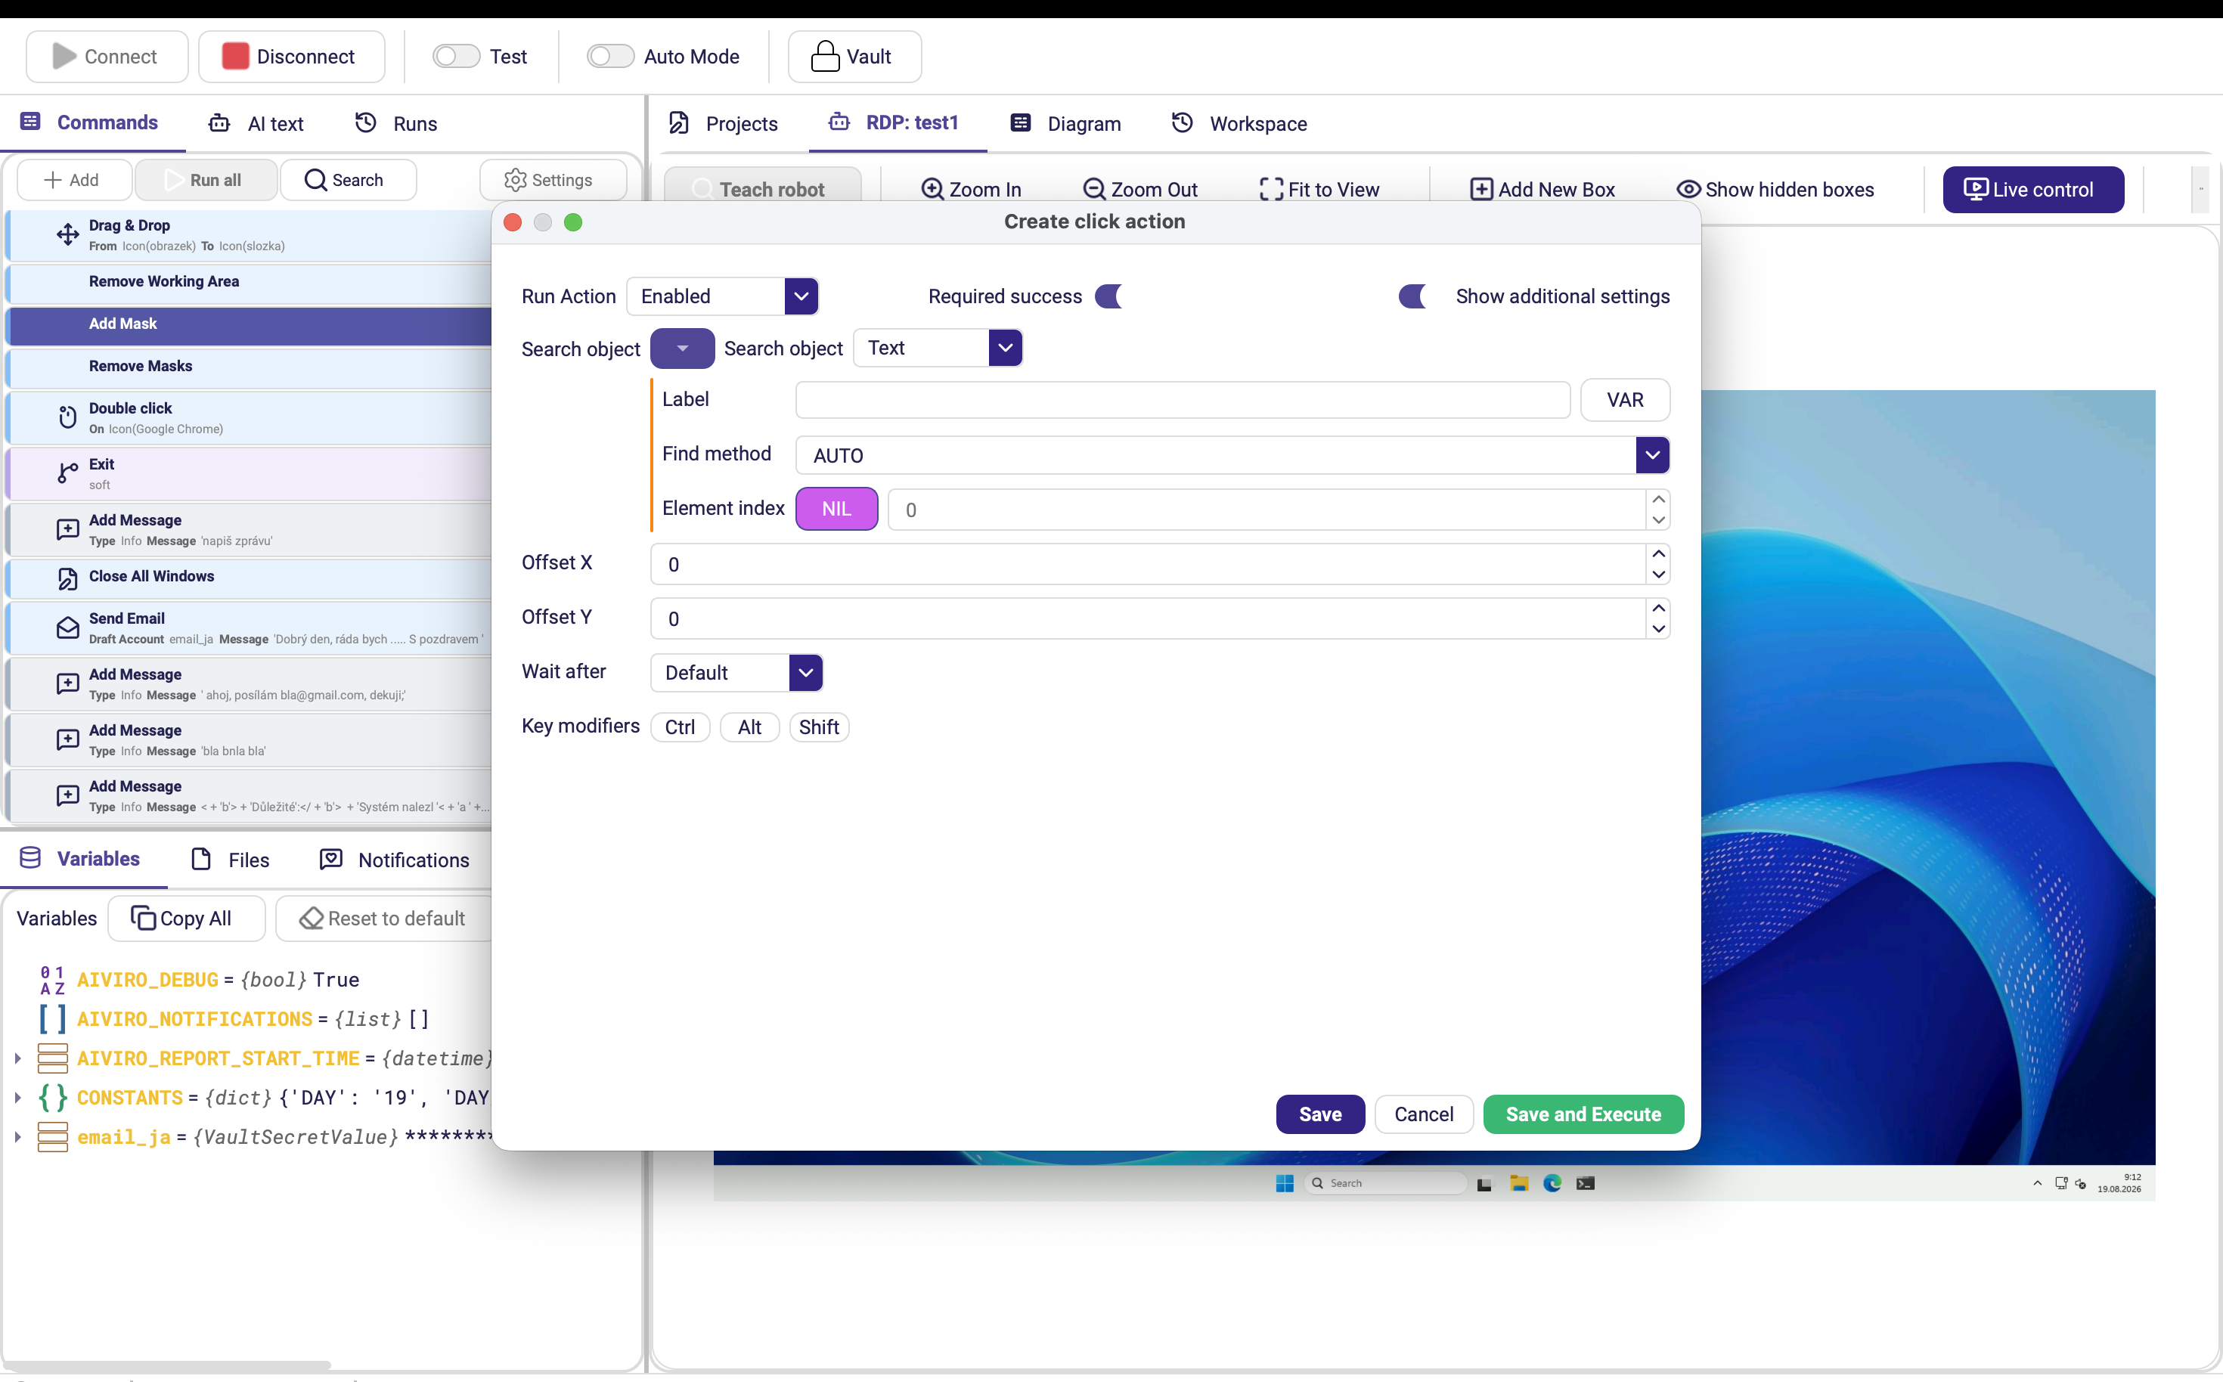Click the Copy All duplicate icon

pyautogui.click(x=144, y=918)
